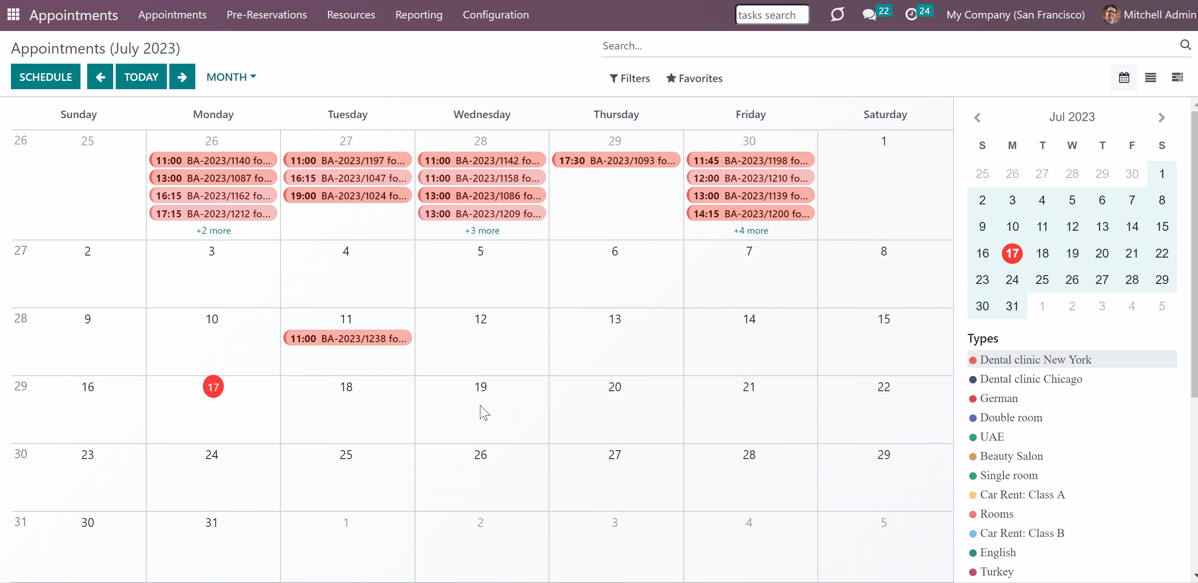The image size is (1198, 583).
Task: Open 19:00 BA-2023/1024 appointment
Action: (x=347, y=196)
